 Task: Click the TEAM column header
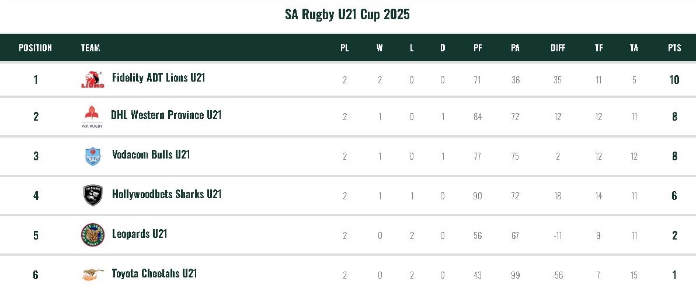pyautogui.click(x=91, y=48)
